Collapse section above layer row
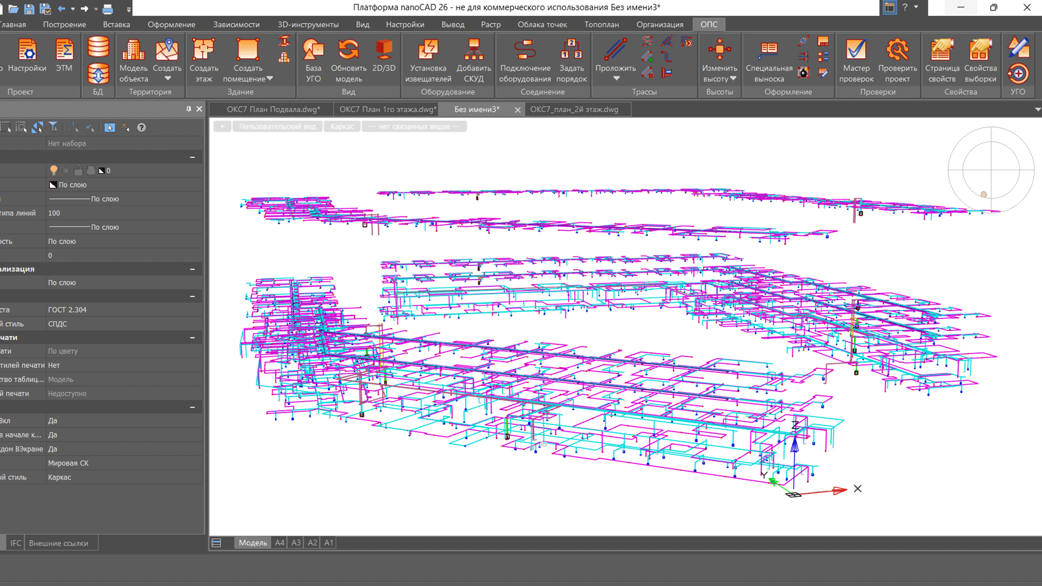Screen dimensions: 1042x586 (x=192, y=157)
